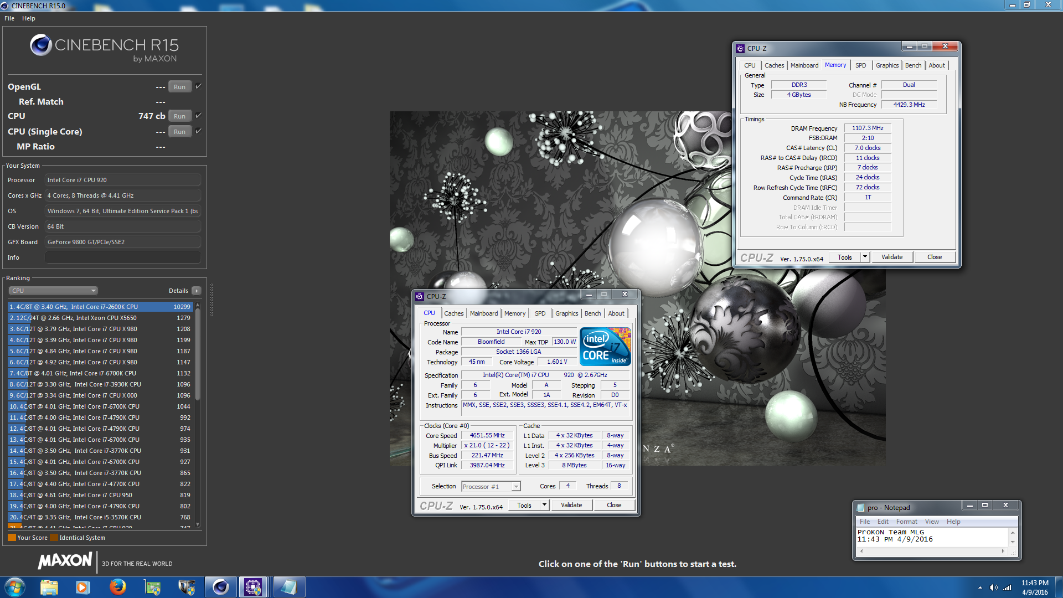Click the Notepad window title icon
The width and height of the screenshot is (1063, 598).
pyautogui.click(x=860, y=507)
